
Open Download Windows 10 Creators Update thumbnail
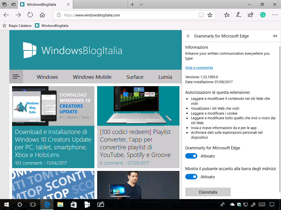coord(53,106)
